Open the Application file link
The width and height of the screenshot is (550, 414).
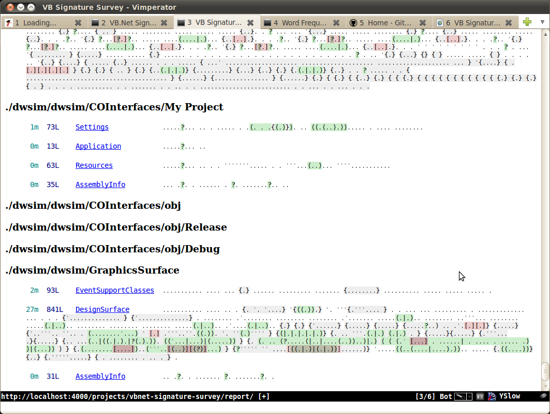pyautogui.click(x=98, y=146)
